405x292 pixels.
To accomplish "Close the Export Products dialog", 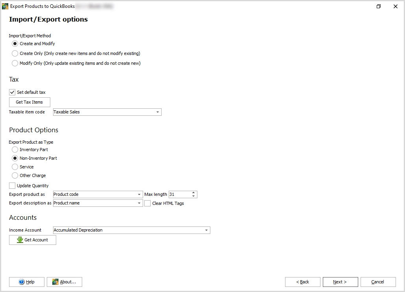I will pyautogui.click(x=396, y=6).
